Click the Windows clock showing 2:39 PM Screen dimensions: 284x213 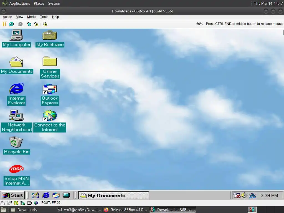click(269, 196)
